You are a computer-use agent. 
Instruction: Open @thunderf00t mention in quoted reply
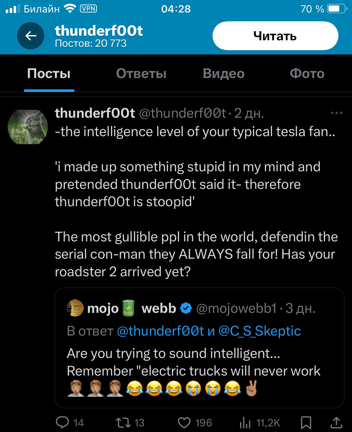160,331
